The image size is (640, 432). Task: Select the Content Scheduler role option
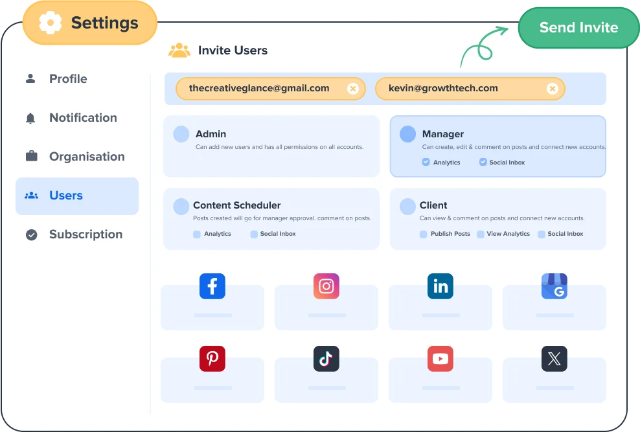click(181, 207)
